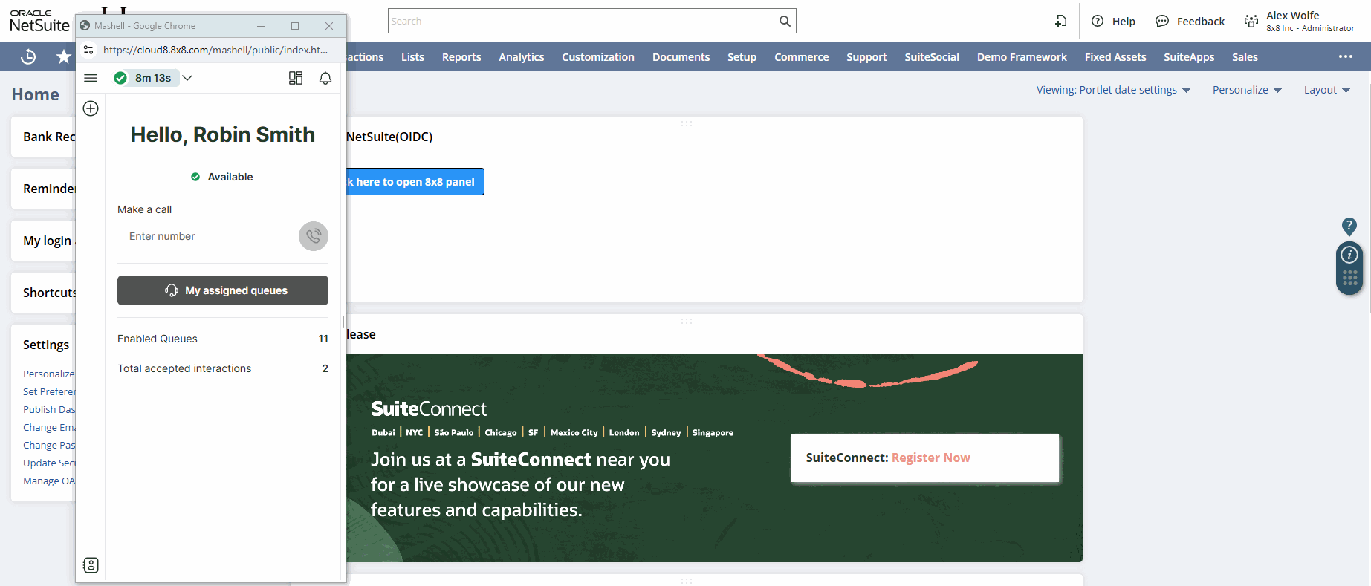The image size is (1371, 586).
Task: Maximize the Mashell Chrome window
Action: click(295, 26)
